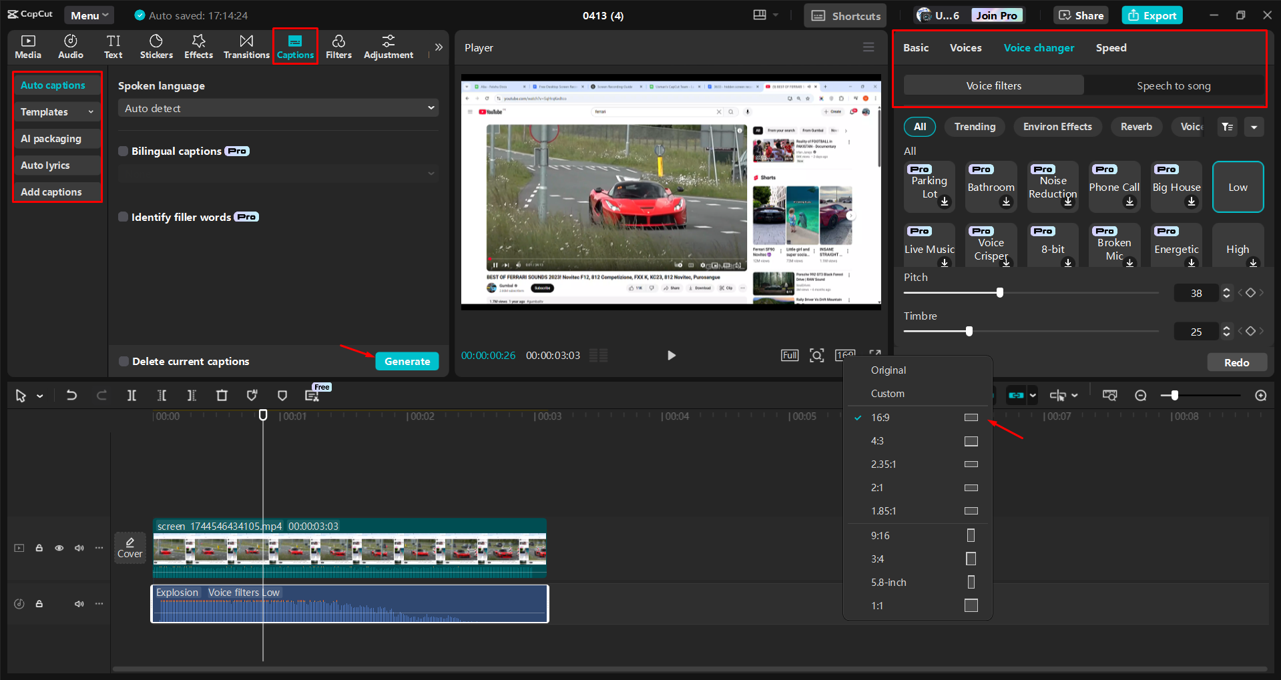Mute the Explosion audio track

click(x=79, y=603)
